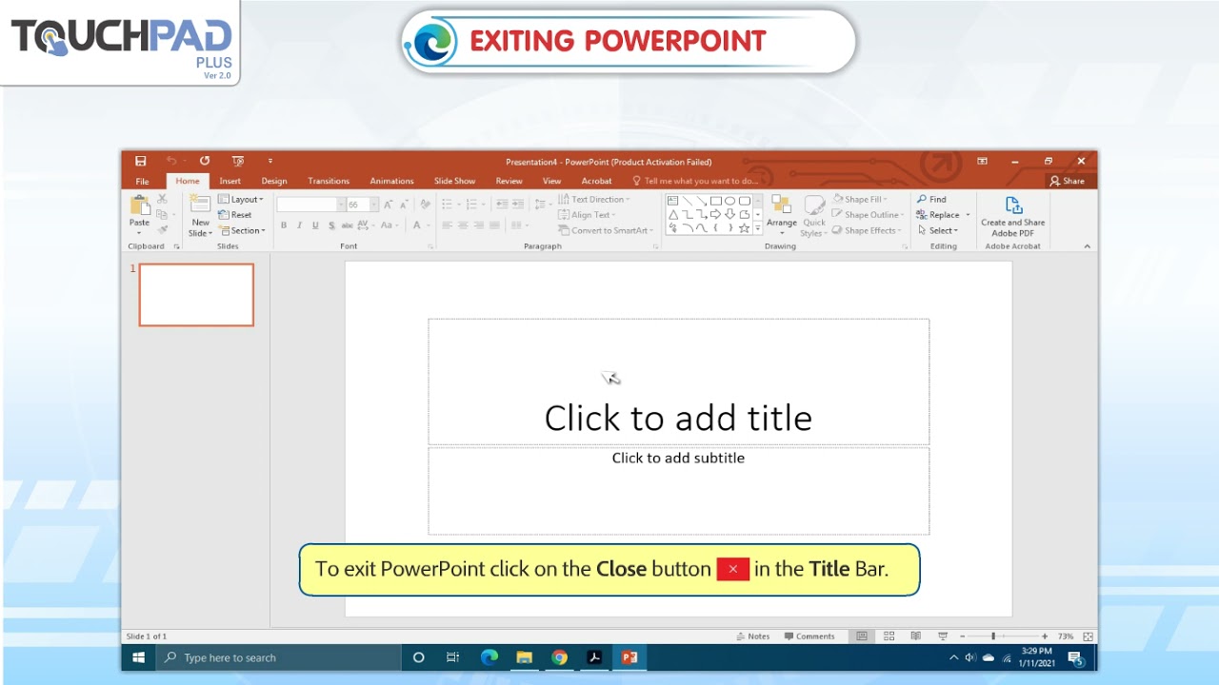The image size is (1219, 685).
Task: Expand the shapes gallery More arrow
Action: [x=758, y=229]
